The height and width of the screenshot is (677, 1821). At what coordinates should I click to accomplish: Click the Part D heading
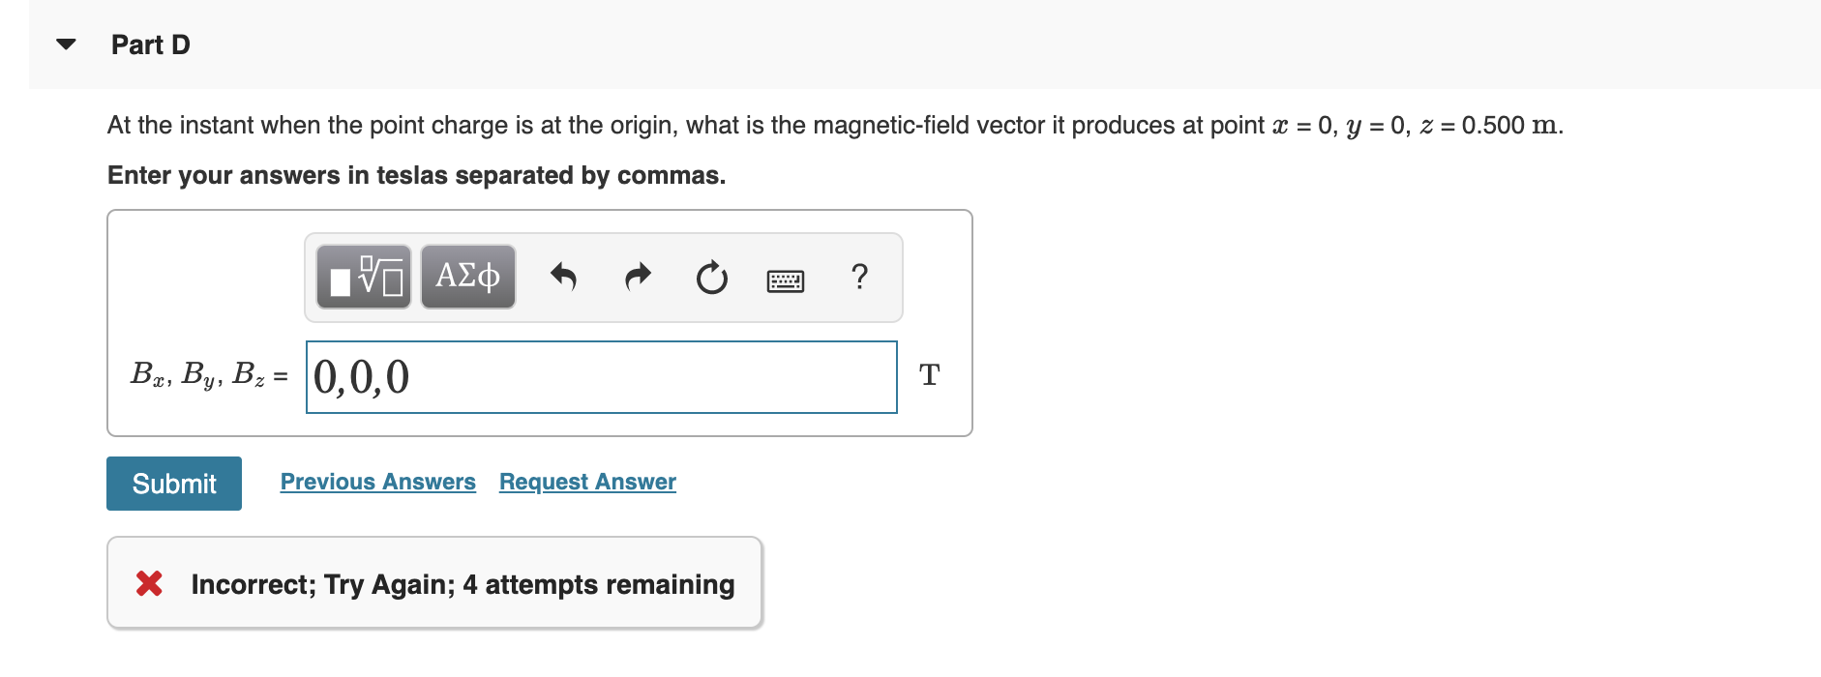(150, 44)
